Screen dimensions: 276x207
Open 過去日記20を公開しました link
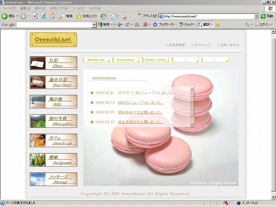point(141,122)
